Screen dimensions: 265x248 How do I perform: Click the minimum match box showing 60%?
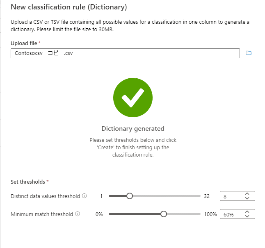click(x=232, y=214)
